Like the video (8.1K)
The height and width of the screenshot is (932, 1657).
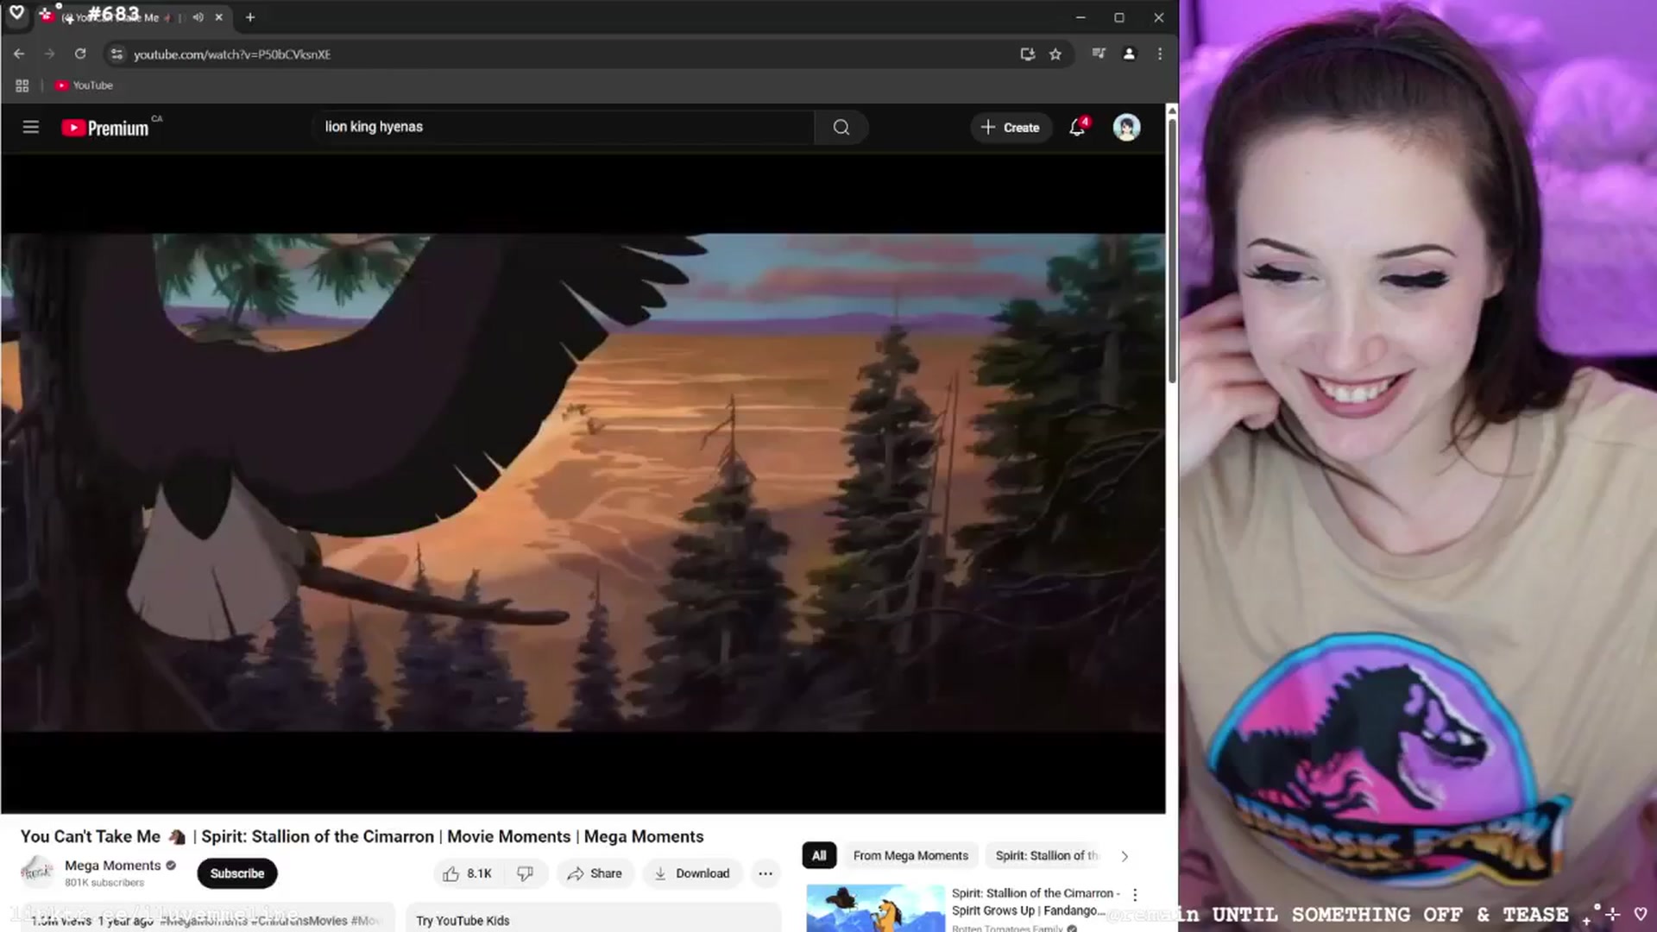[x=467, y=873]
